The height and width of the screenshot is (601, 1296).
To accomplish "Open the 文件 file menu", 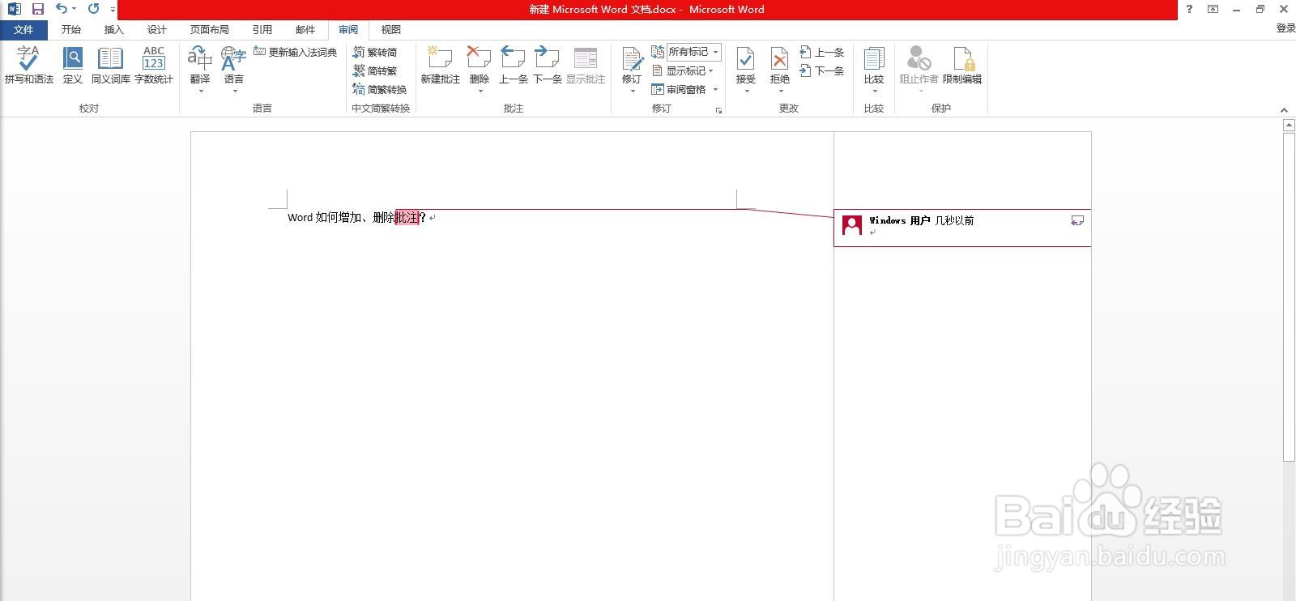I will pos(23,29).
